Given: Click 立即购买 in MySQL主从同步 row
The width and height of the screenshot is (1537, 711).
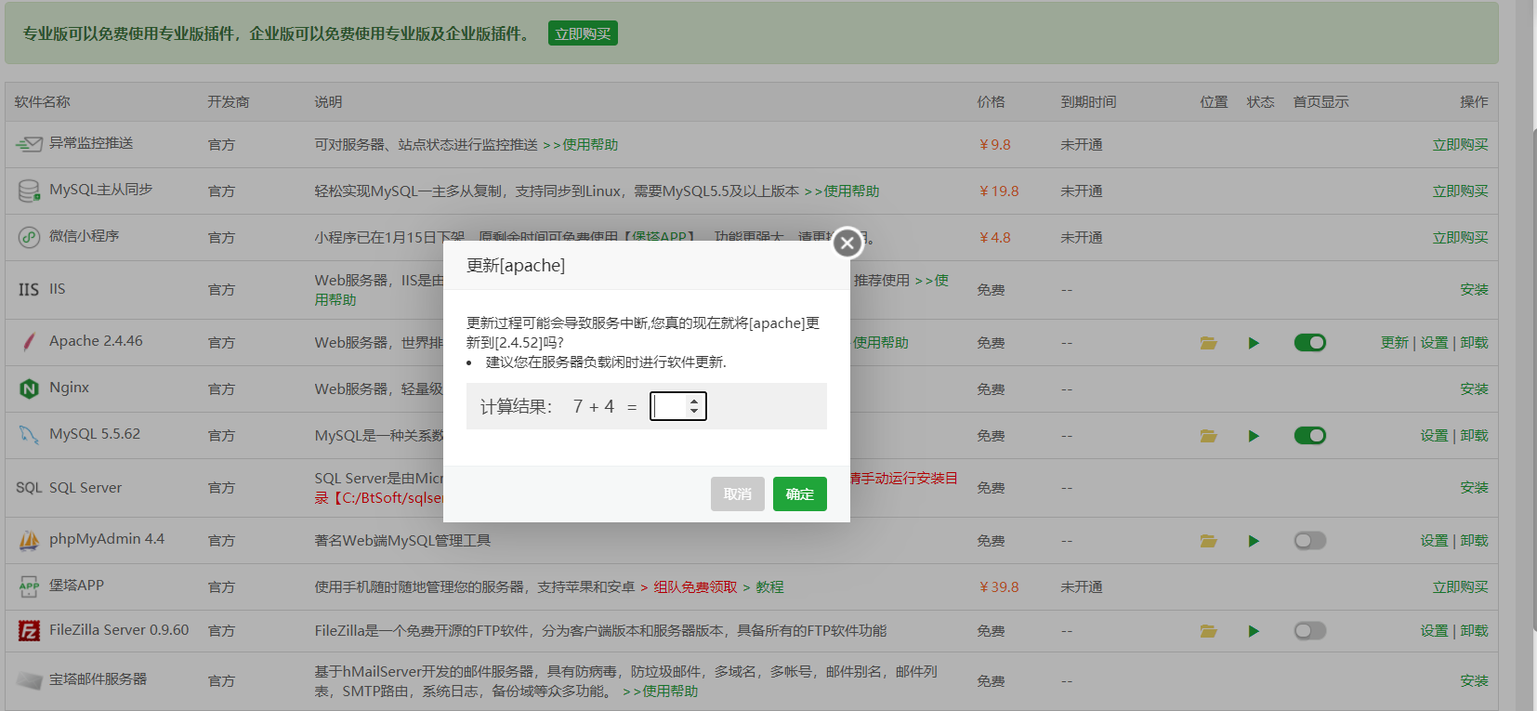Looking at the screenshot, I should (x=1460, y=191).
